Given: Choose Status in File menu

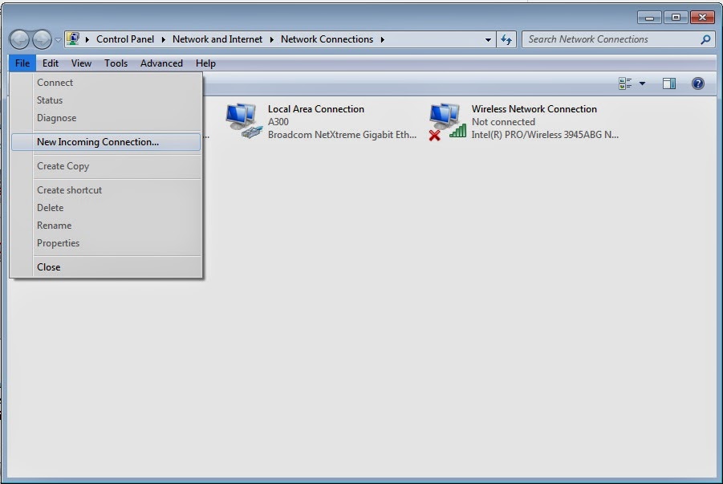Looking at the screenshot, I should pyautogui.click(x=106, y=100).
